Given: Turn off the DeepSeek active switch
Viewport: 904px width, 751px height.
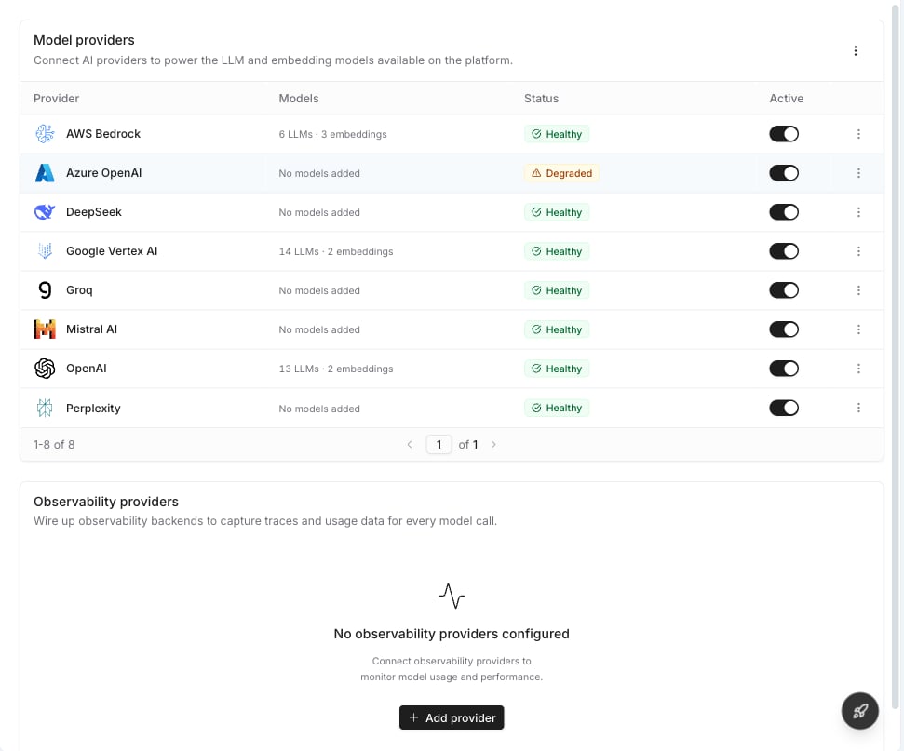Looking at the screenshot, I should coord(784,212).
